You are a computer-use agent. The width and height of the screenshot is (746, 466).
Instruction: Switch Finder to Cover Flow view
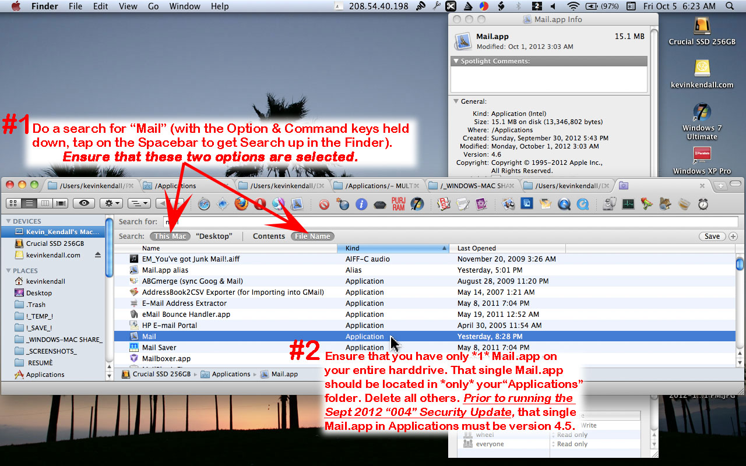pos(61,203)
